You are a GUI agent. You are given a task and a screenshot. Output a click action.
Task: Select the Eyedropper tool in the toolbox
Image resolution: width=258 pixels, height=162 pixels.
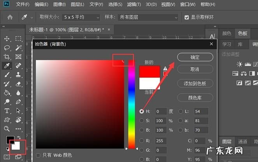pyautogui.click(x=7, y=66)
